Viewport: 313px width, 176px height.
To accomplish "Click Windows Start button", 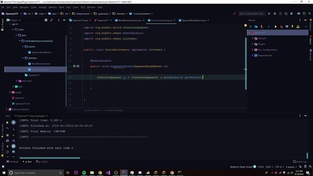I will 3,173.
